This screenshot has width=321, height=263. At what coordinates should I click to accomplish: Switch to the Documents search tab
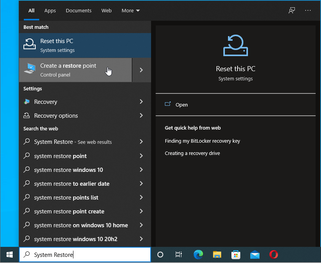[x=78, y=10]
